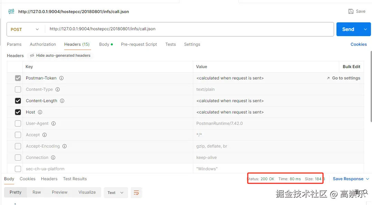This screenshot has width=372, height=205.
Task: Click the search icon in response panel
Action: (365, 192)
